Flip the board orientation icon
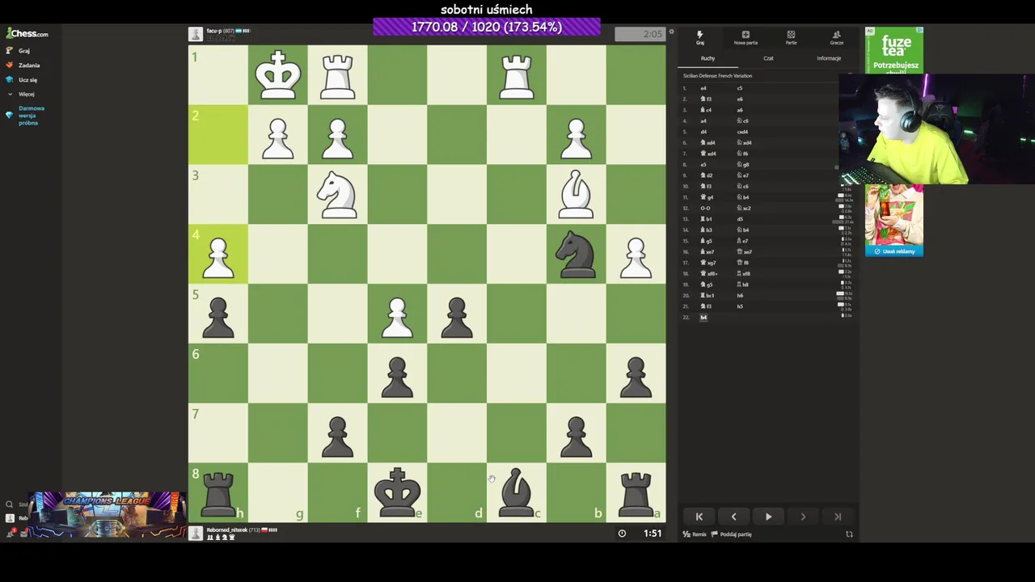 [x=849, y=534]
